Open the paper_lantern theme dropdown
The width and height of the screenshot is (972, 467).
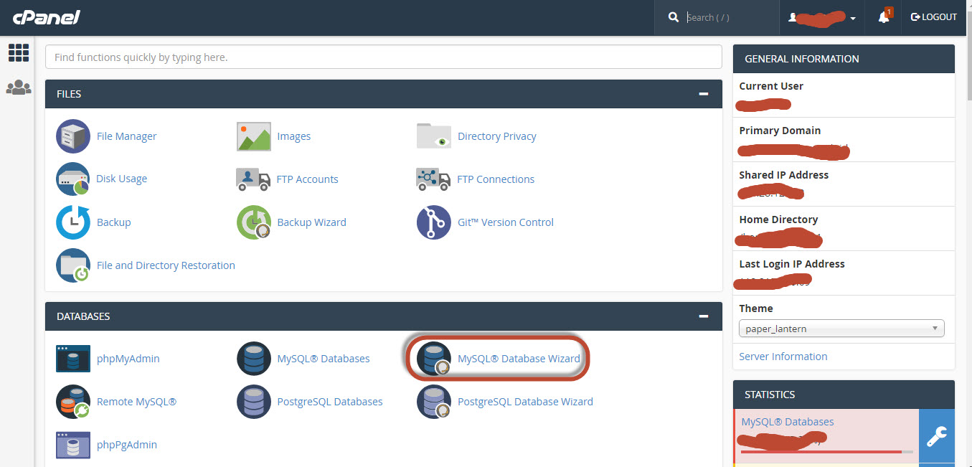[x=841, y=329]
